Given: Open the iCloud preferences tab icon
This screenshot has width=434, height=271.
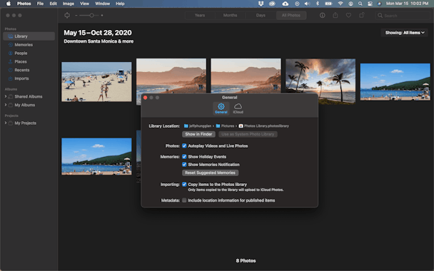Looking at the screenshot, I should coord(238,108).
